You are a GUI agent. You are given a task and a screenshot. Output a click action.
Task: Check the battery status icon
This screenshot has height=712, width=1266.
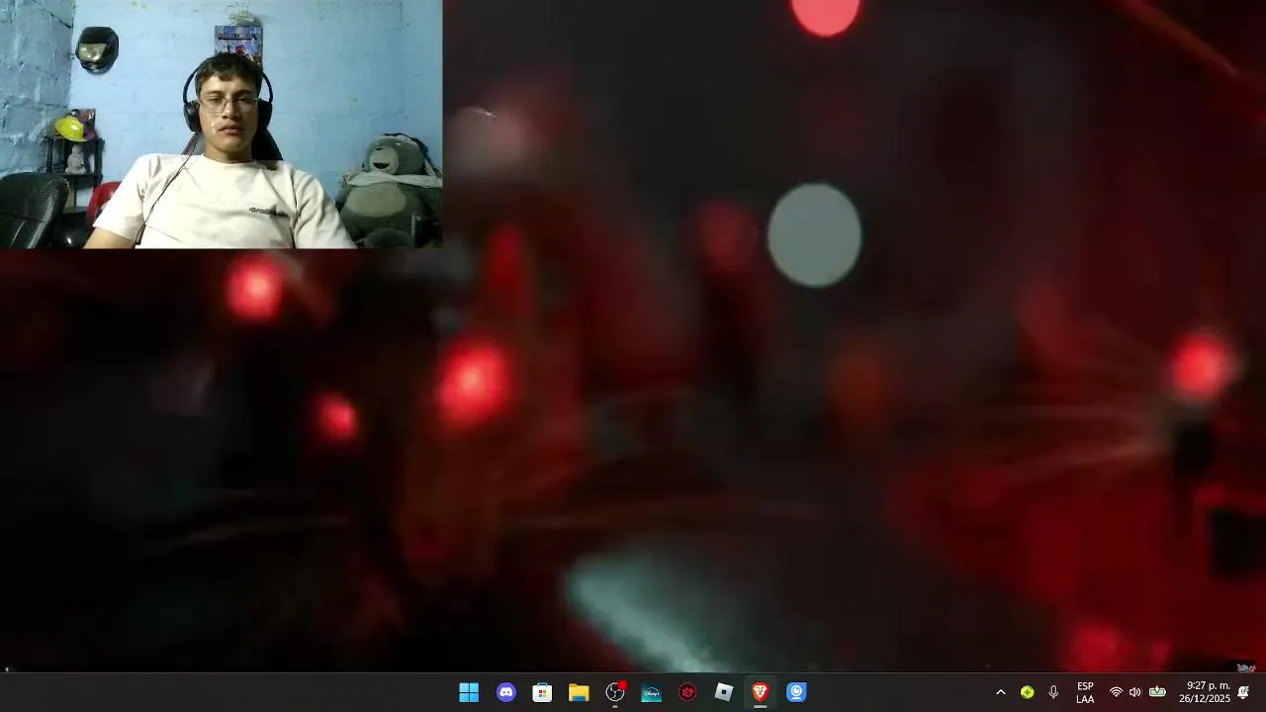(1157, 692)
